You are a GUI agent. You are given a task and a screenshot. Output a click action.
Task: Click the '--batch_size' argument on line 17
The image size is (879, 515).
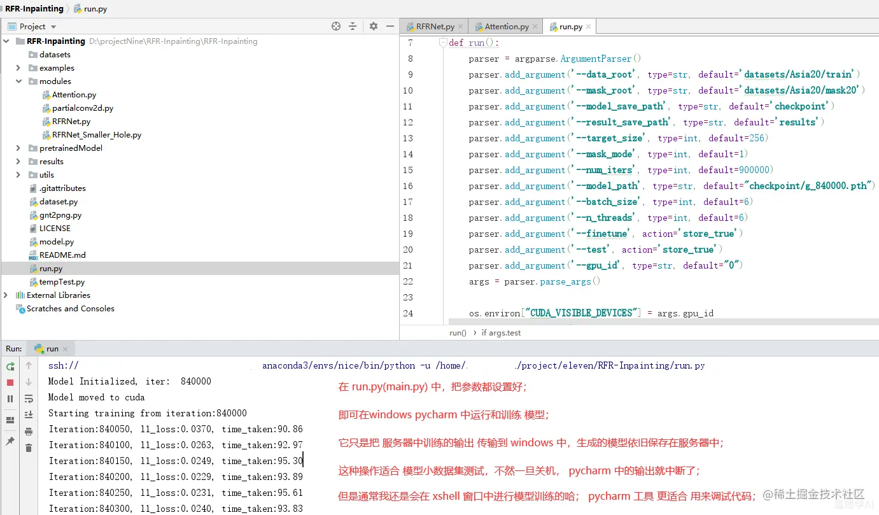[605, 202]
